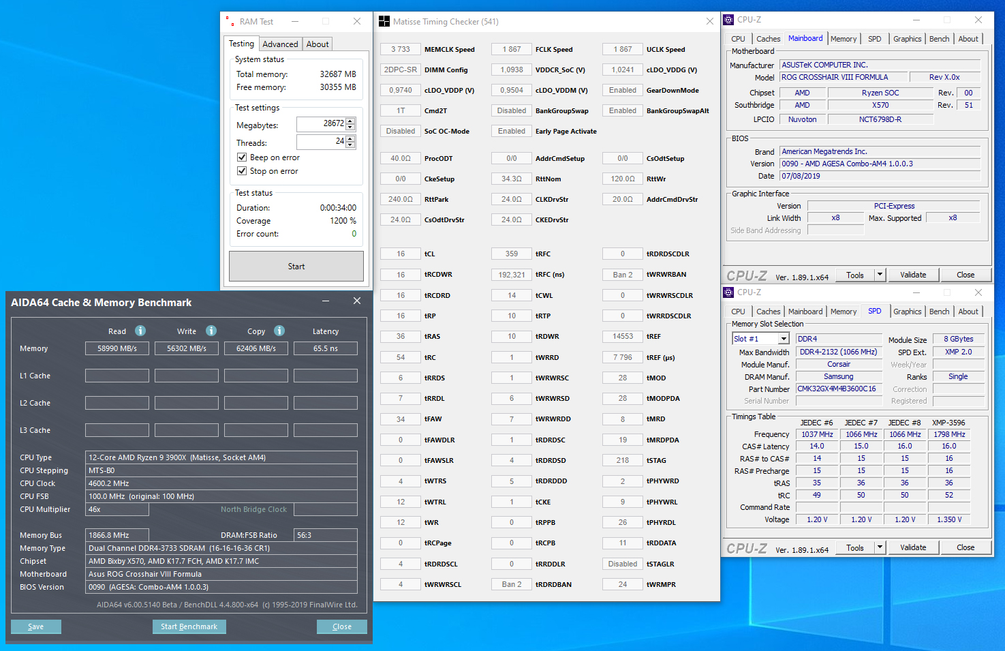
Task: Minimize the AIDA64 Cache & Memory Benchmark window
Action: click(326, 301)
